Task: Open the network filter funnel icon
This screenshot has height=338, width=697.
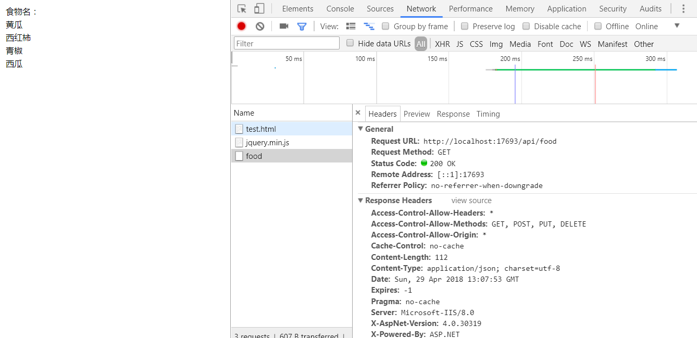Action: [x=301, y=26]
